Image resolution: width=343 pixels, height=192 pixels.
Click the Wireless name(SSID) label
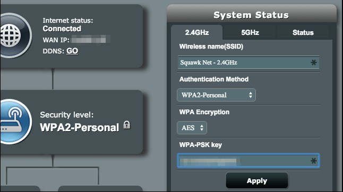click(211, 47)
